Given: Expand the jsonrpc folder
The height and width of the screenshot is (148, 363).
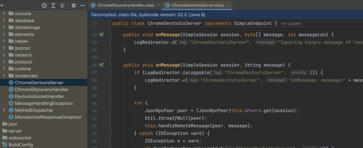Looking at the screenshot, I should (x=4, y=48).
